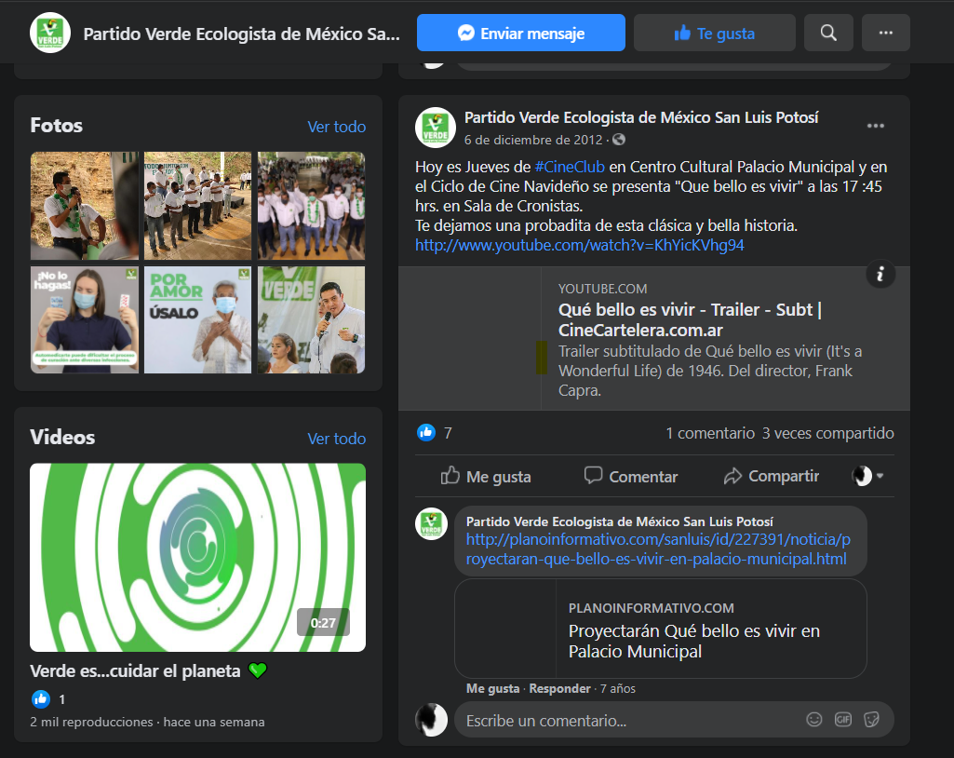Play the green spiral video thumbnail

click(x=197, y=557)
